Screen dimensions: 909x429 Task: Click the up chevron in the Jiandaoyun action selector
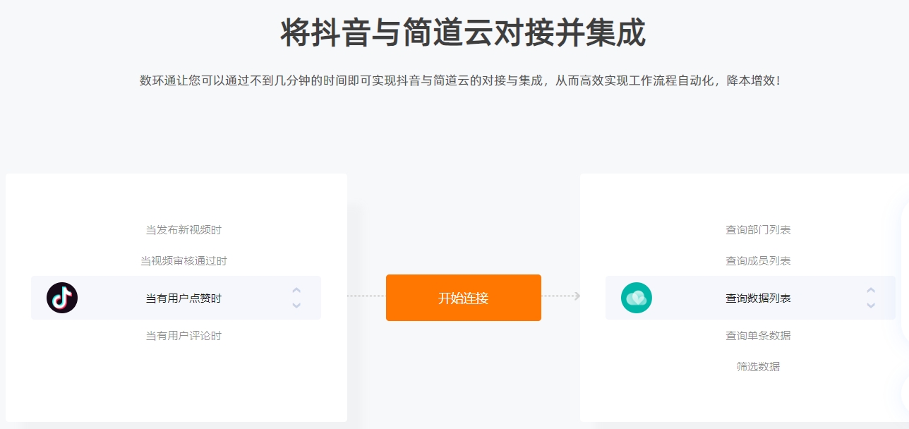(x=871, y=290)
